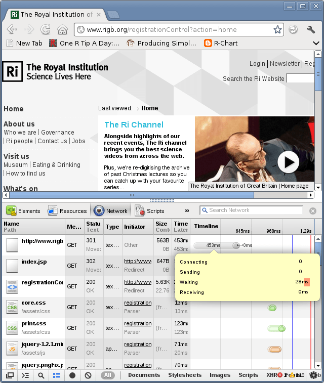
Task: Sort by the Type column header
Action: (x=113, y=227)
